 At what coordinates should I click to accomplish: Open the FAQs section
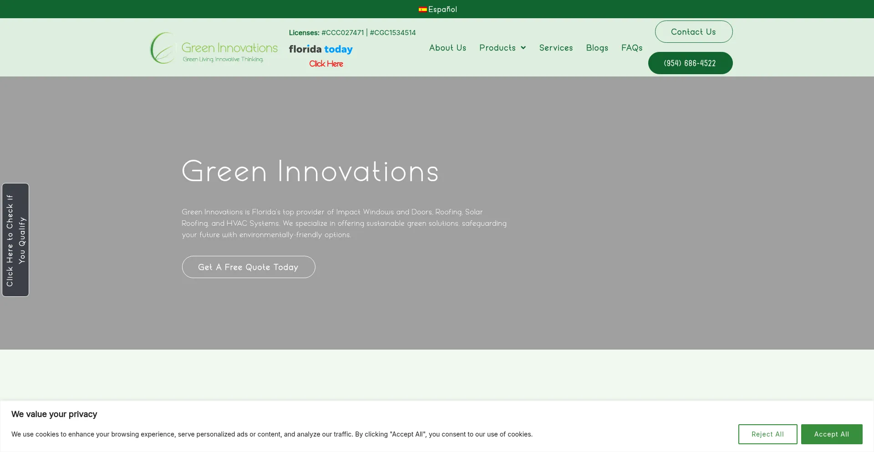[632, 47]
